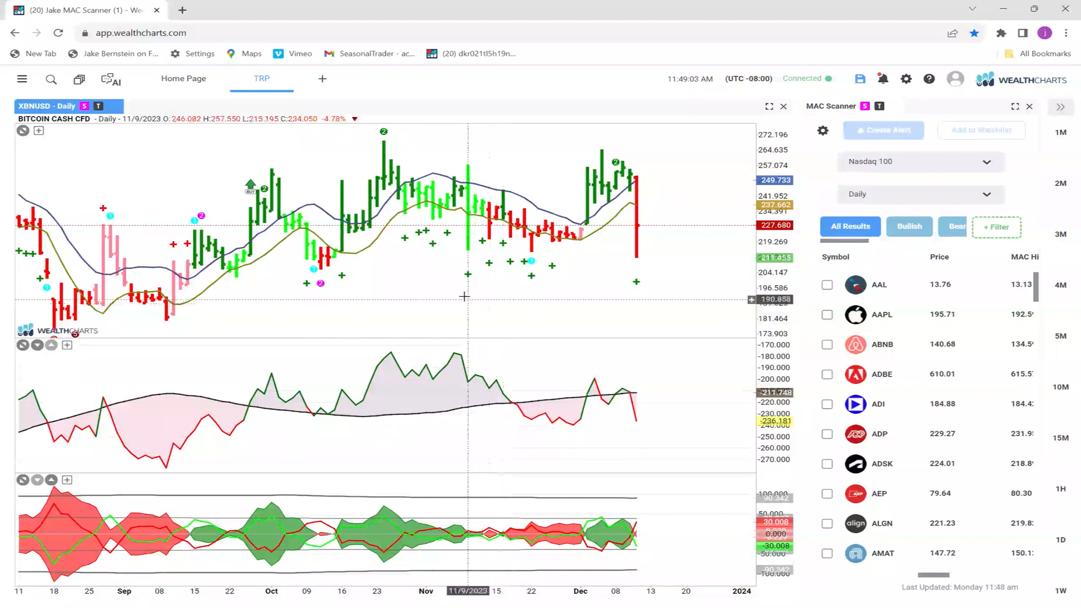Image resolution: width=1081 pixels, height=608 pixels.
Task: Open the global settings gear in header
Action: (x=906, y=79)
